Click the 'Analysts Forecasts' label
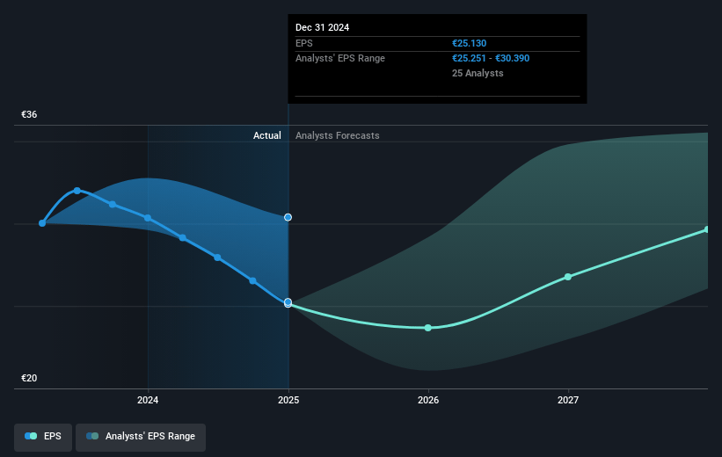The image size is (722, 457). [338, 135]
